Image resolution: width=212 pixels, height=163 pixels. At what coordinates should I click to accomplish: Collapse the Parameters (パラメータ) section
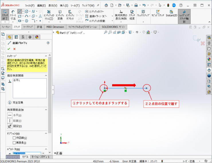coord(46,149)
